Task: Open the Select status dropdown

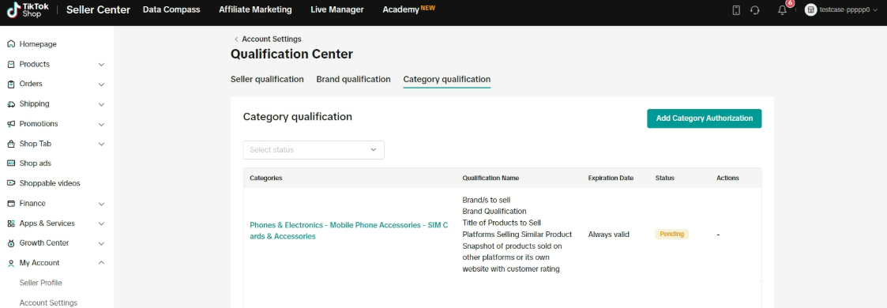Action: pyautogui.click(x=314, y=150)
